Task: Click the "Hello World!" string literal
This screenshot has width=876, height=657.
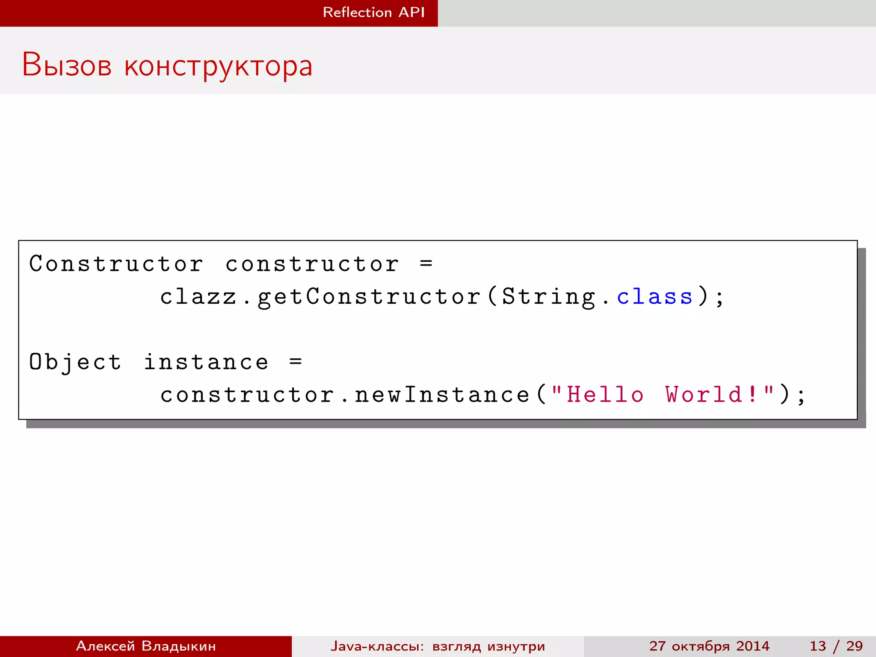Action: click(662, 394)
